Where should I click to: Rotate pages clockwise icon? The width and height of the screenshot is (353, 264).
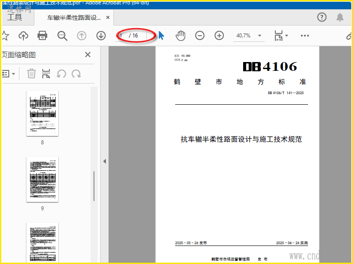point(76,73)
